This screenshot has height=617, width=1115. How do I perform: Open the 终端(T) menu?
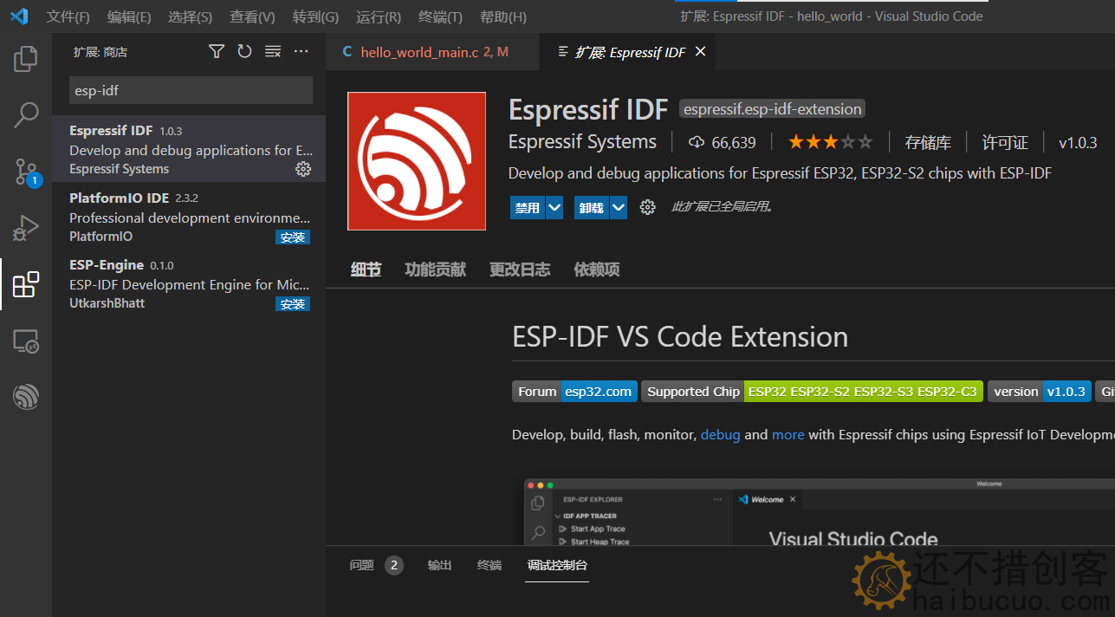(x=440, y=16)
